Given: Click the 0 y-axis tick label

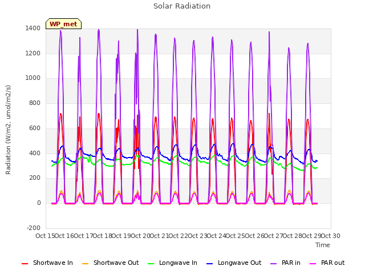Looking at the screenshot, I should [39, 203].
